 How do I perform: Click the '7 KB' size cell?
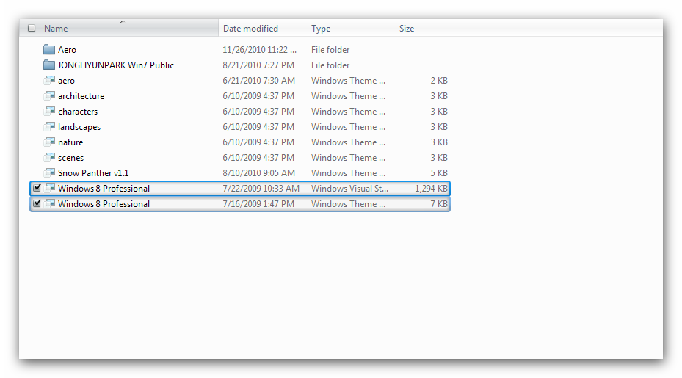439,204
